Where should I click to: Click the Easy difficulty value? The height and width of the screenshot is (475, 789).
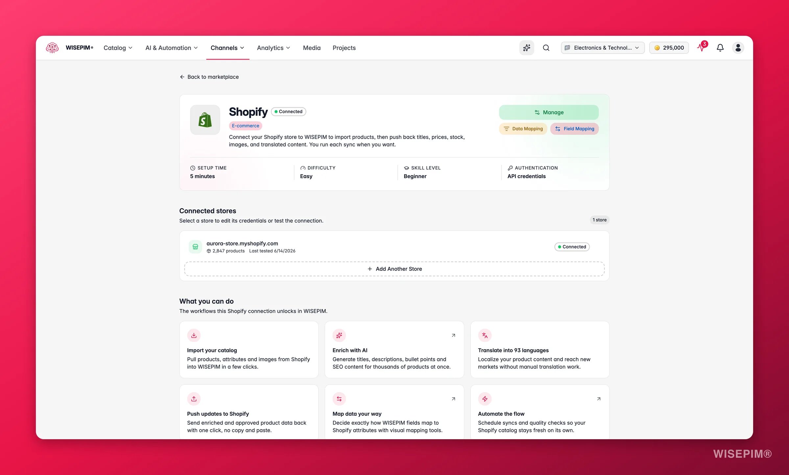pos(306,176)
